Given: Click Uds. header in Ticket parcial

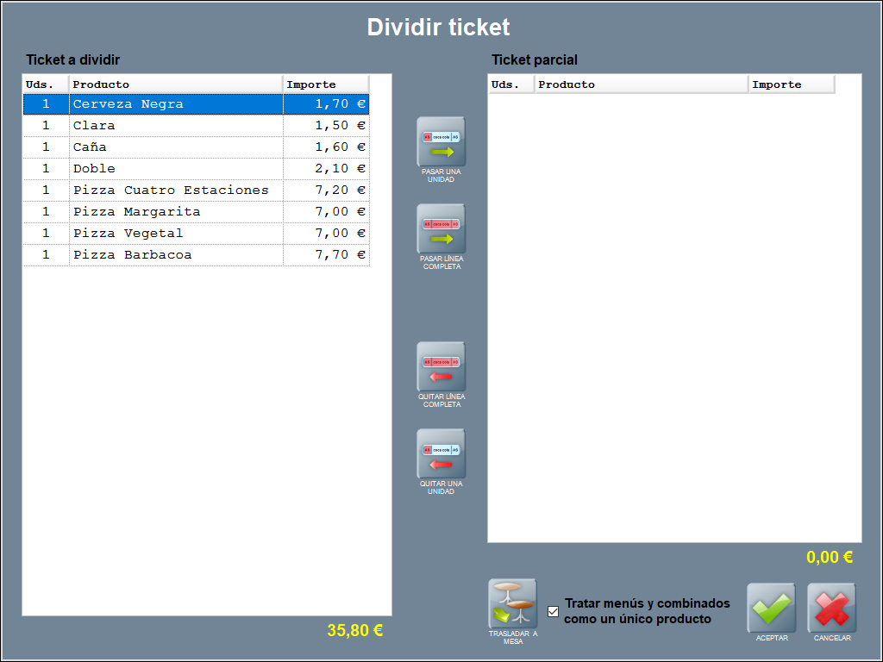Looking at the screenshot, I should pyautogui.click(x=511, y=84).
